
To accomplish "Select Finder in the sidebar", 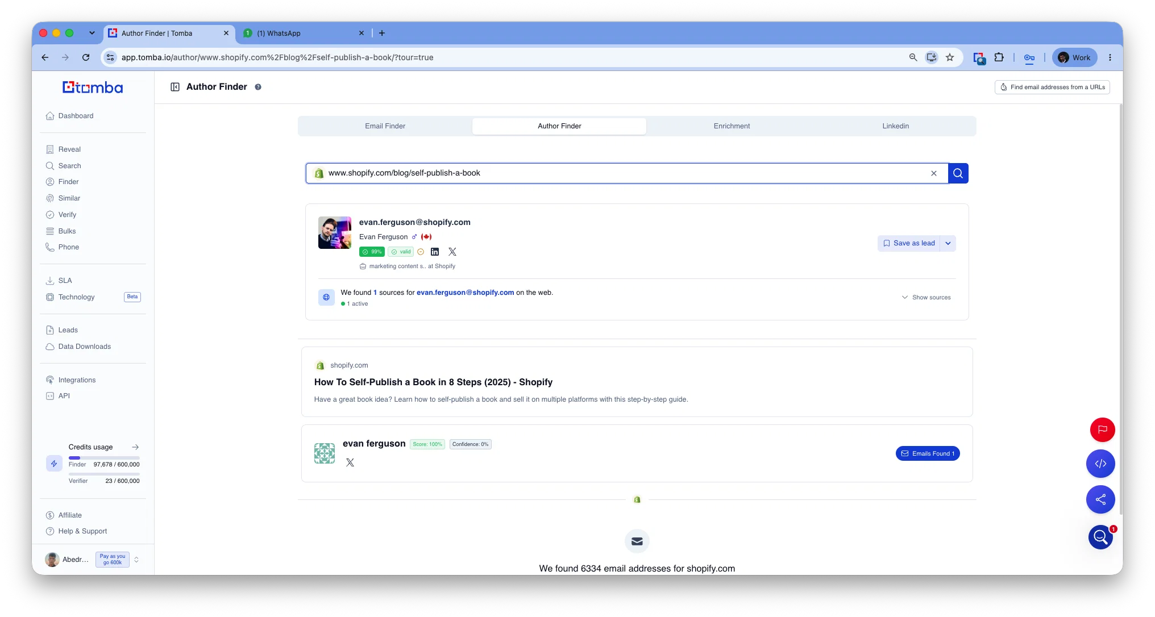I will coord(68,182).
